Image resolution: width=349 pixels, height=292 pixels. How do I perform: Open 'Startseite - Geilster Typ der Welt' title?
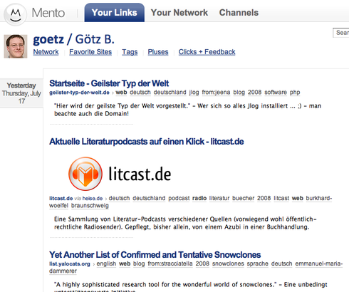click(x=109, y=83)
